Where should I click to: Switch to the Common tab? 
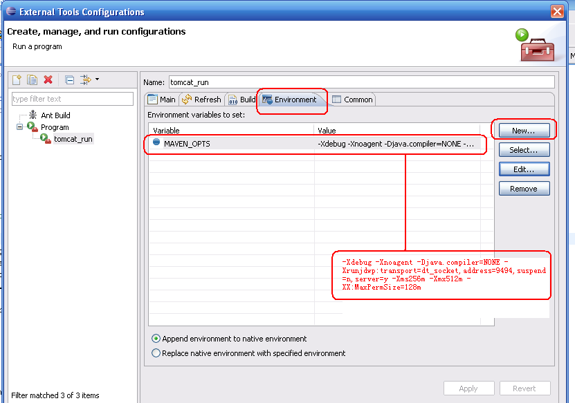(352, 100)
